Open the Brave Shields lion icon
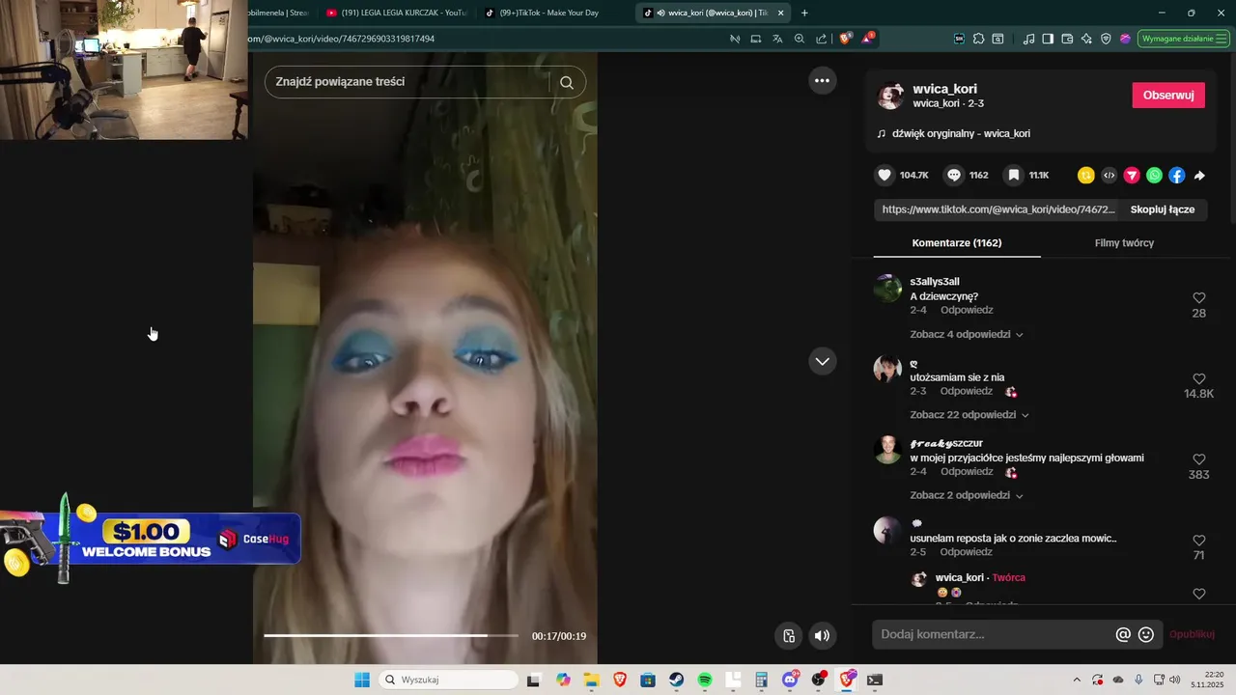 pos(846,39)
